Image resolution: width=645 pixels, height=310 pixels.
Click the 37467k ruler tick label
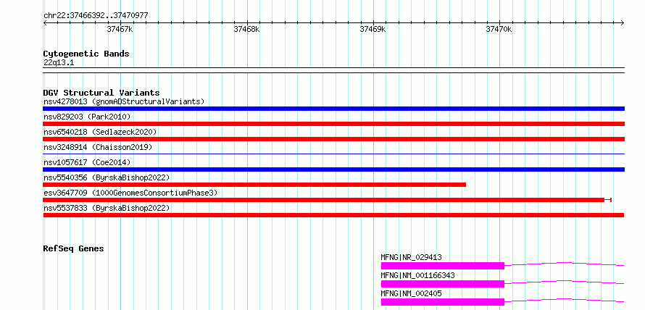click(120, 29)
